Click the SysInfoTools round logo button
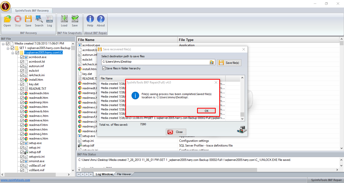344x183 pixels. [x=6, y=6]
